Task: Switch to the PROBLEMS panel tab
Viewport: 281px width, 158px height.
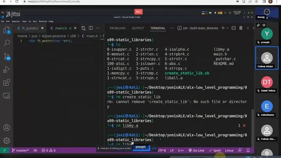Action: (118, 28)
